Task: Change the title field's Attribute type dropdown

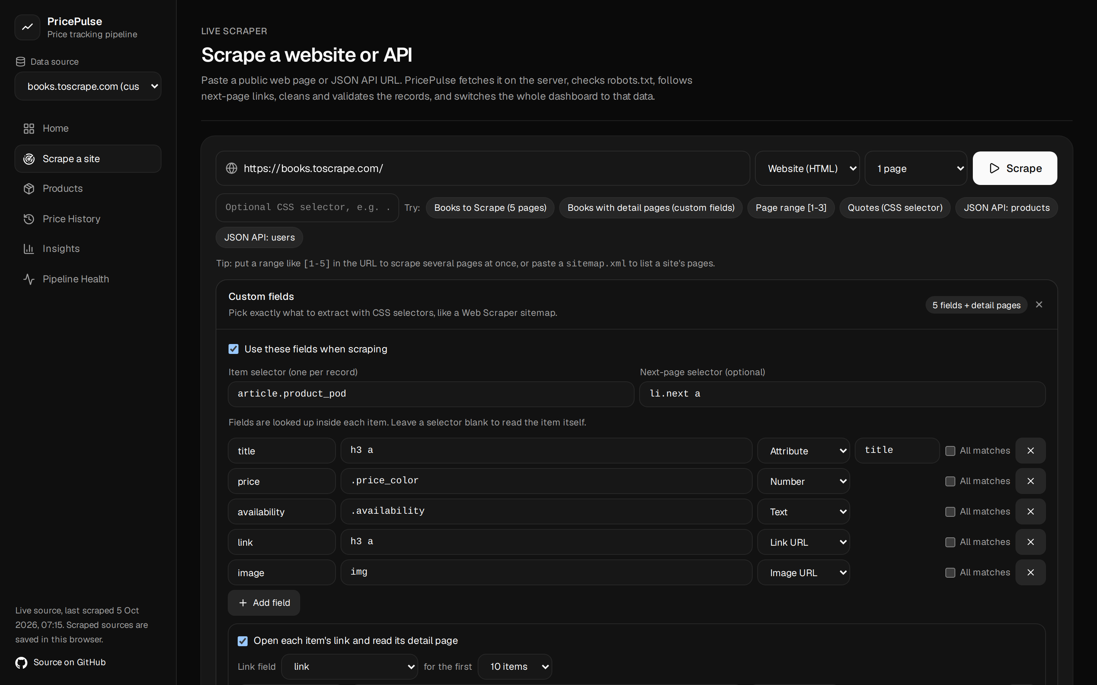Action: [x=803, y=451]
